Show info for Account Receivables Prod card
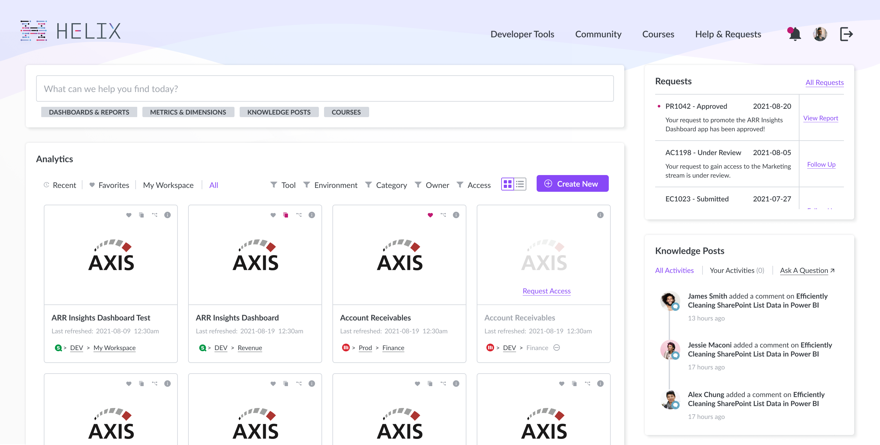The image size is (880, 445). [456, 215]
